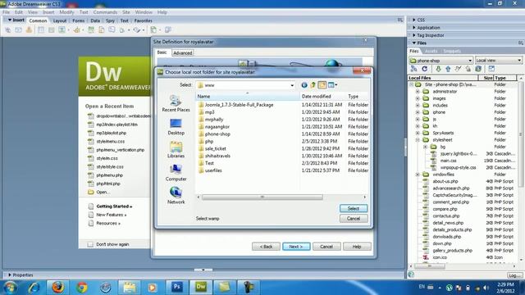Expand the images folder in the Files tree
Screen dimensions: 525x295
click(418, 98)
